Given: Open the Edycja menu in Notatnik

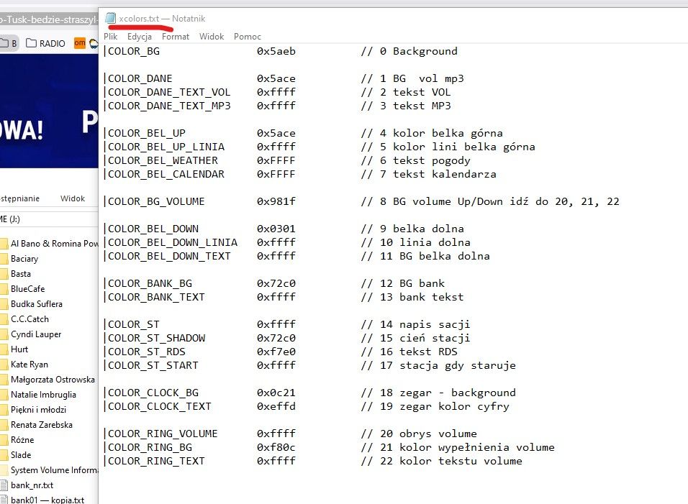Looking at the screenshot, I should click(x=140, y=37).
